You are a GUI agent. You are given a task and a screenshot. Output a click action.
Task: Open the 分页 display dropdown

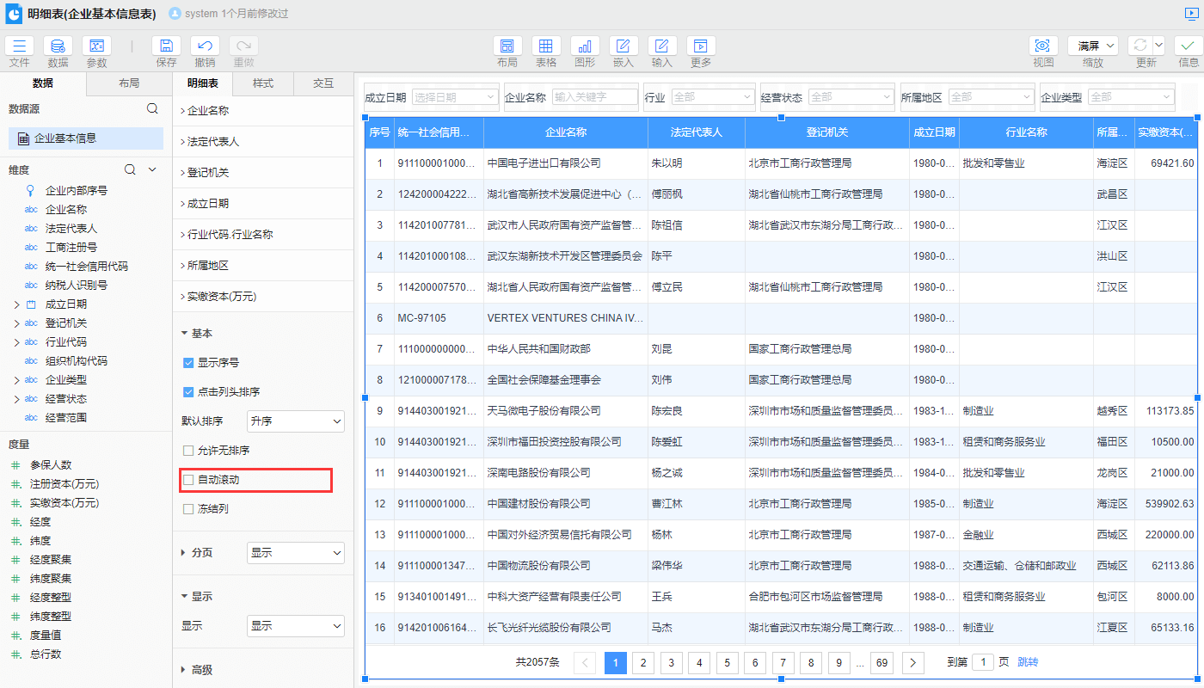click(295, 553)
